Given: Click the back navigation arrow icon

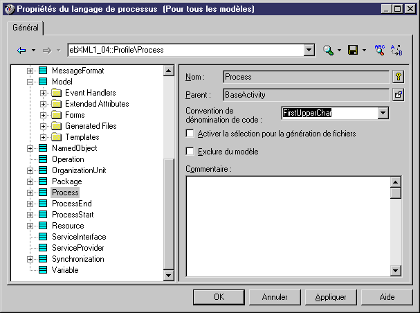Looking at the screenshot, I should point(21,51).
